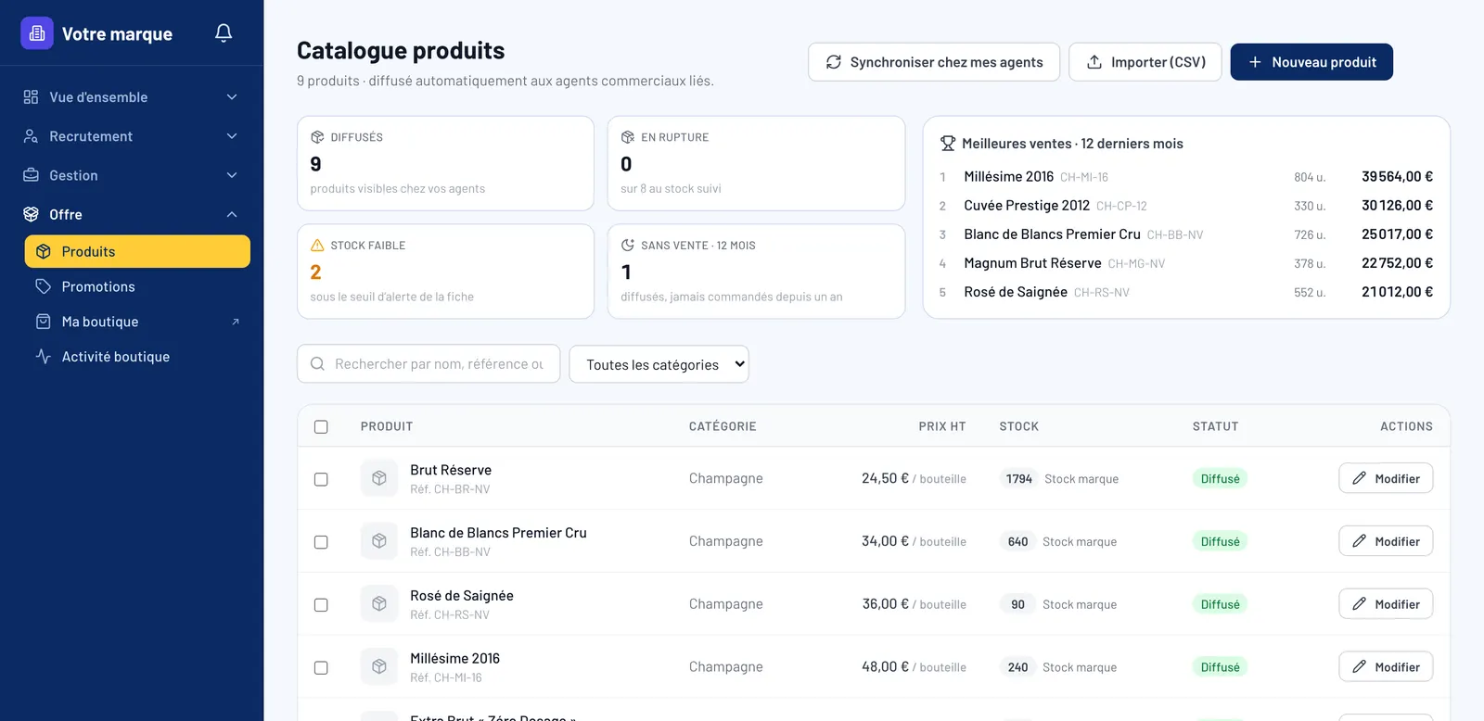Expand the Vue d'ensemble chevron
Screen dimensions: 1484x721
click(232, 97)
